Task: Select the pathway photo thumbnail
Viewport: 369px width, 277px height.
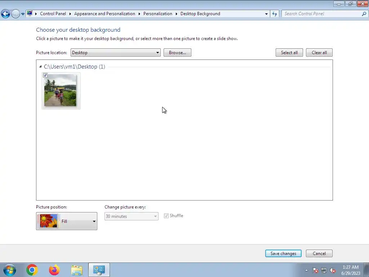Action: pyautogui.click(x=60, y=90)
